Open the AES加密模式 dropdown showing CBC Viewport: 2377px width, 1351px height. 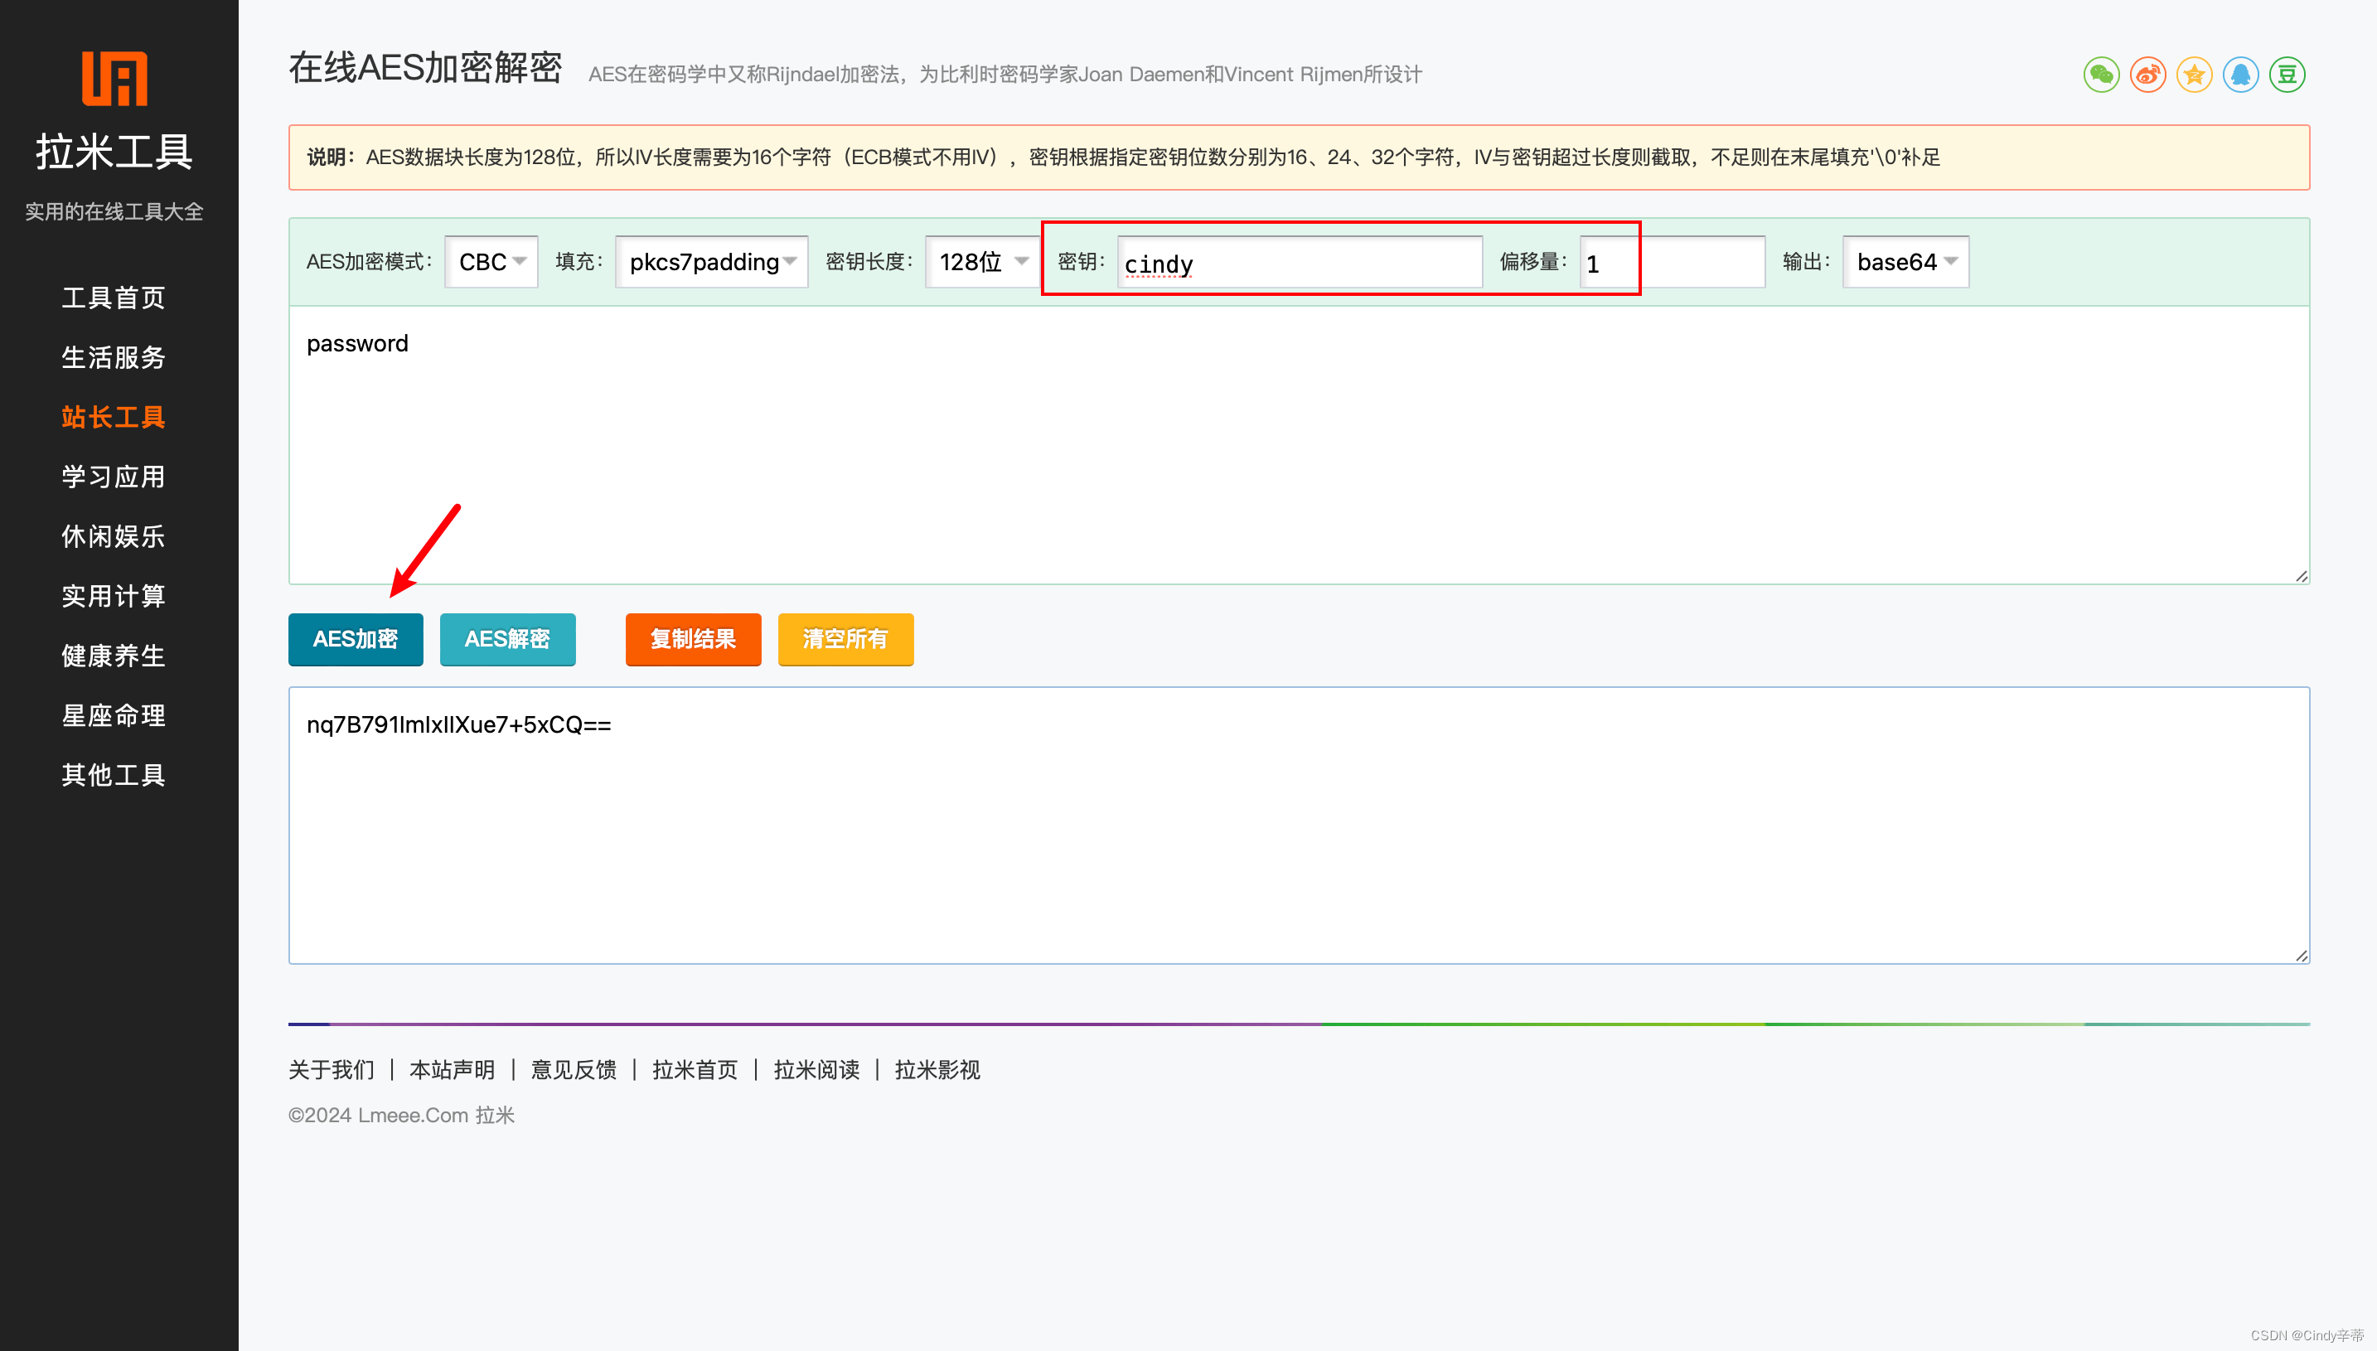click(491, 261)
